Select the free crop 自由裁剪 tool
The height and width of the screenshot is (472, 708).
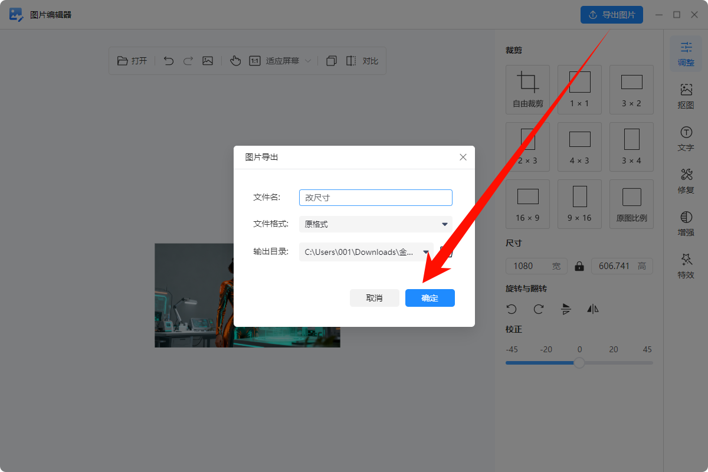[527, 89]
